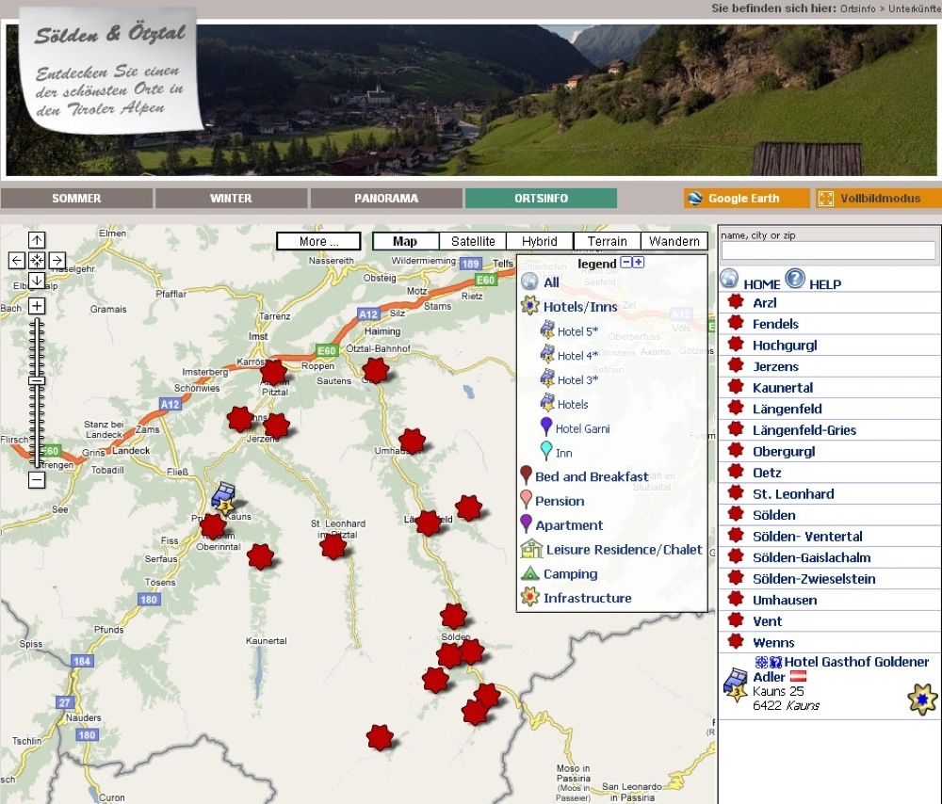Open the Arzl location link
The height and width of the screenshot is (804, 942).
coord(764,302)
